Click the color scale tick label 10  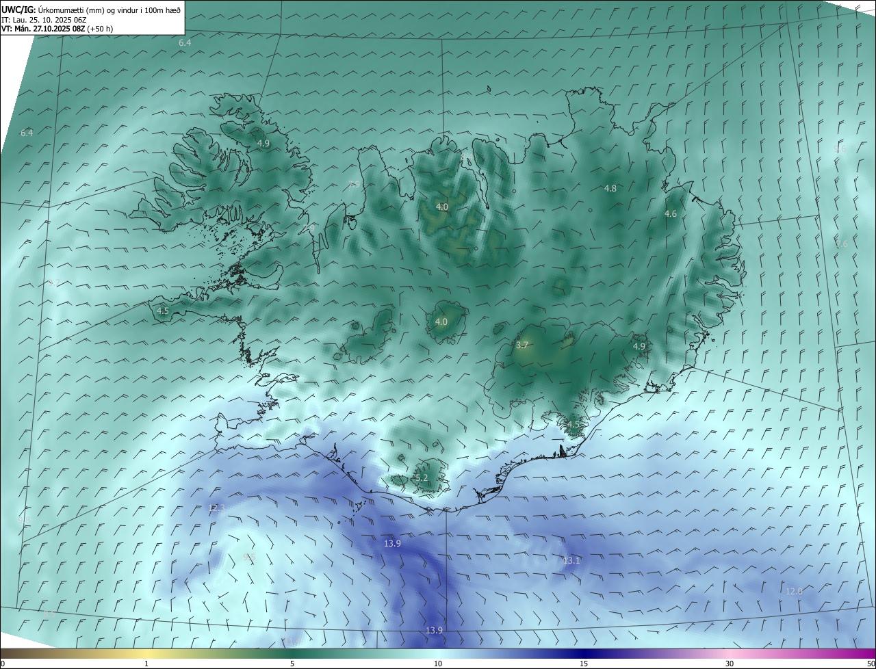[x=438, y=664]
